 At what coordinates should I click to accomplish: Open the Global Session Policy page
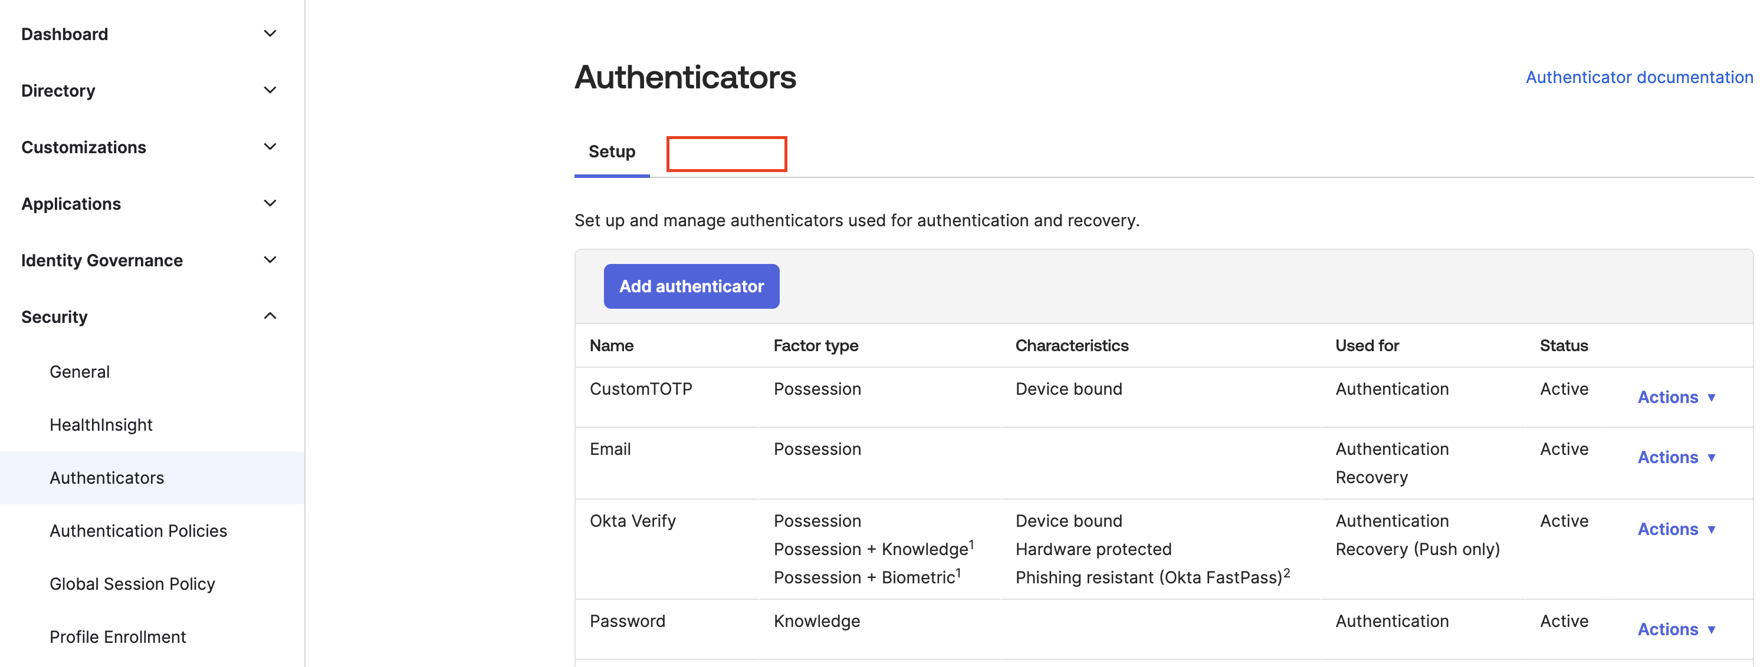(x=132, y=584)
